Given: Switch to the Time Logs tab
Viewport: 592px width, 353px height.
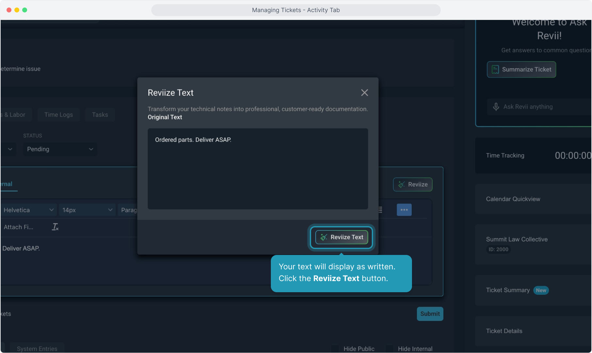Looking at the screenshot, I should 58,115.
